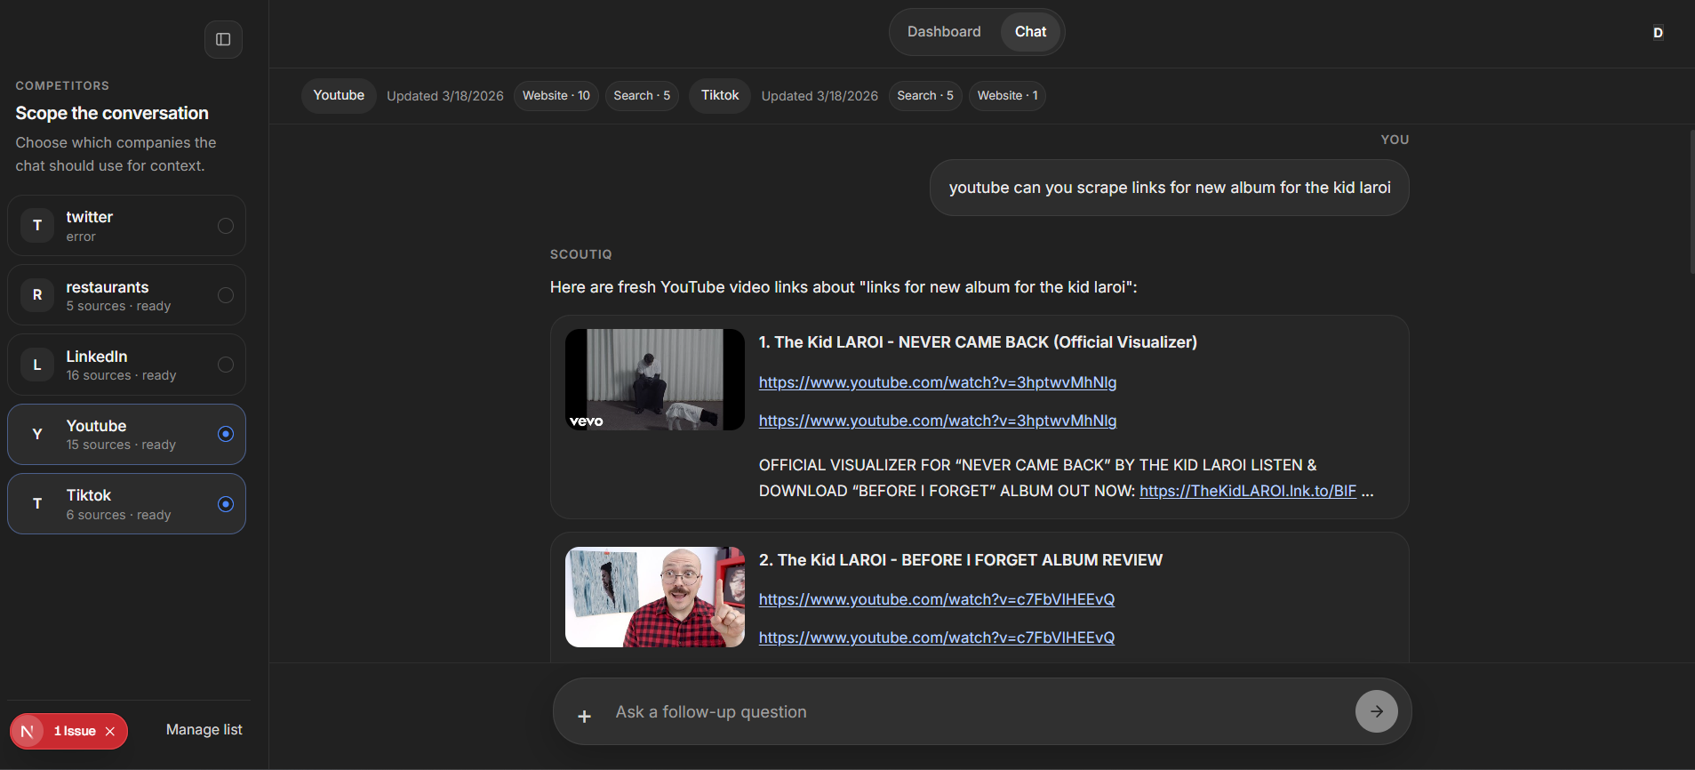Click the NEVER CAME BACK result title
The height and width of the screenshot is (770, 1695).
[978, 342]
